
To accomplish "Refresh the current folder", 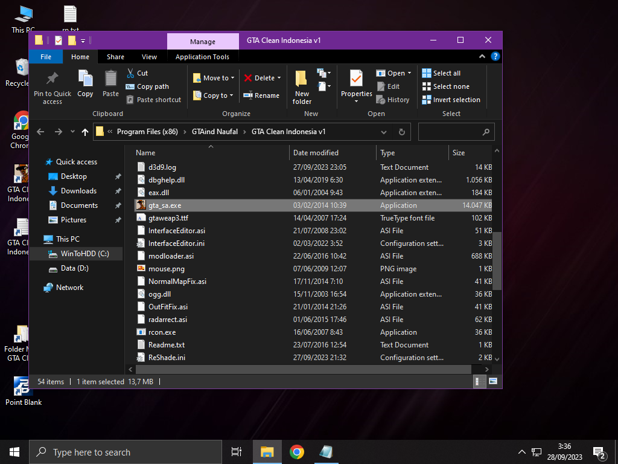I will (401, 132).
